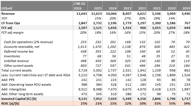Select Intangibles value 9,522
Viewport: 191px width, 106px height.
(83, 89)
